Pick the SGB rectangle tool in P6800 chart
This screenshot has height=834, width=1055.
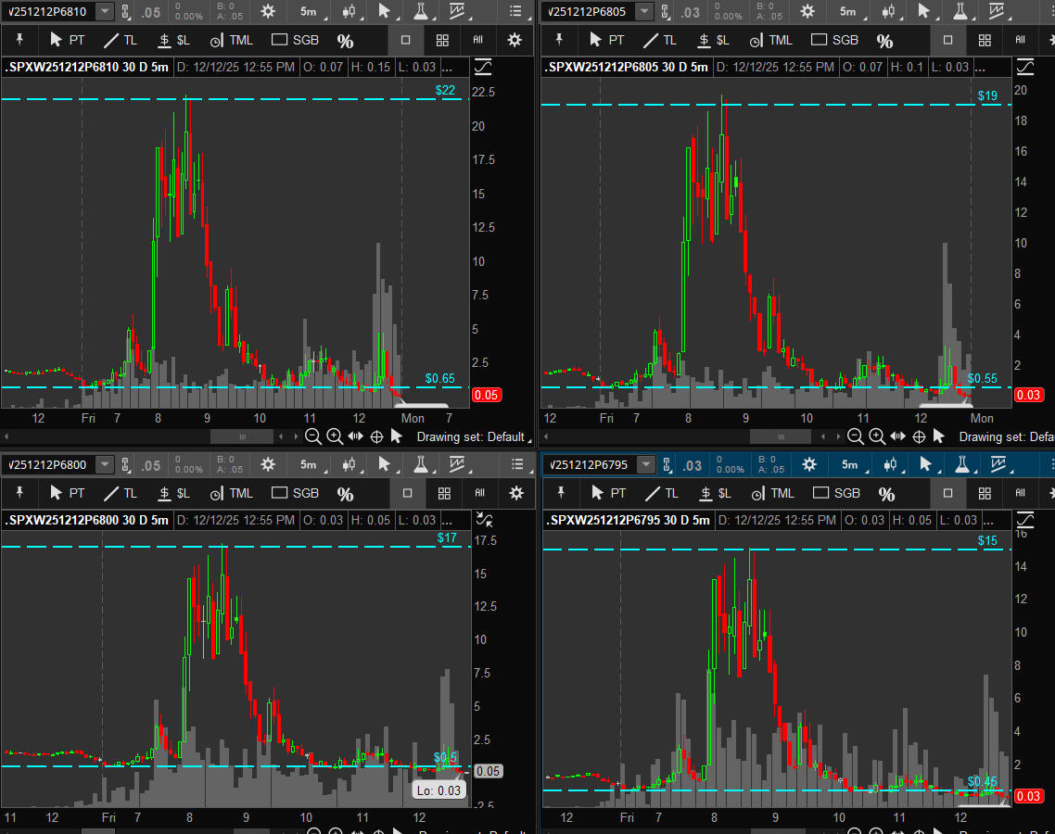(295, 493)
